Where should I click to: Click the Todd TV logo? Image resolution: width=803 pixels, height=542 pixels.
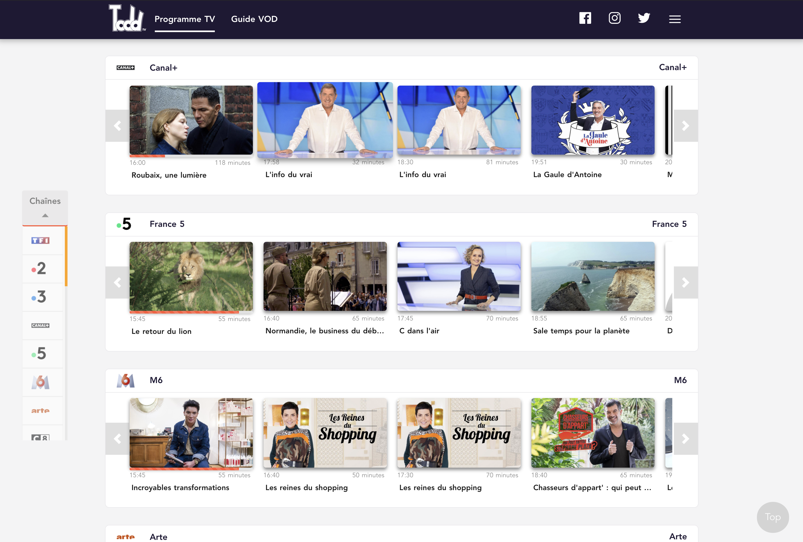126,19
